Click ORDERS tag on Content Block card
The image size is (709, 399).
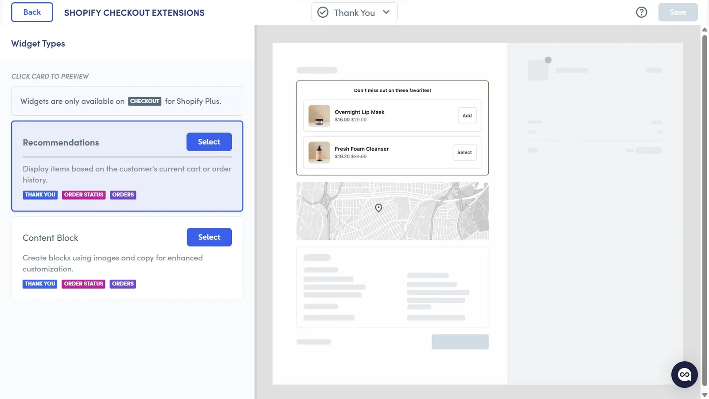(123, 284)
